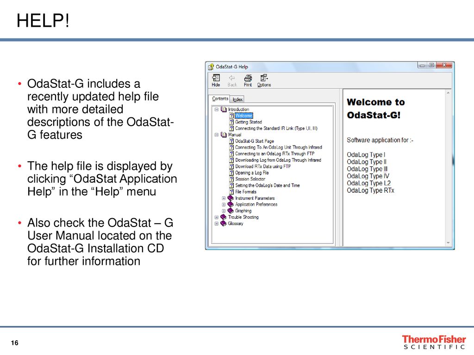Open the File Formats topic
This screenshot has width=474, height=355.
pyautogui.click(x=246, y=192)
